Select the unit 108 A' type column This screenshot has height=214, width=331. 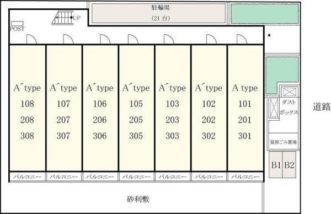point(28,108)
